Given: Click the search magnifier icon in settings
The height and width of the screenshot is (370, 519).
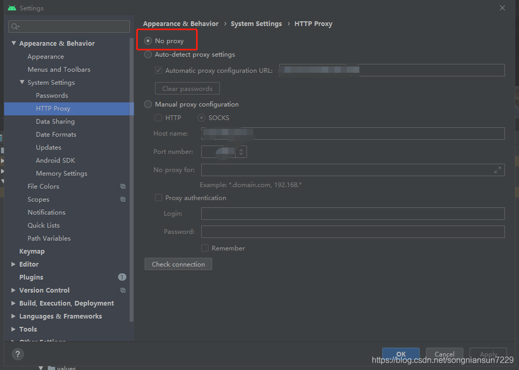Looking at the screenshot, I should point(15,27).
